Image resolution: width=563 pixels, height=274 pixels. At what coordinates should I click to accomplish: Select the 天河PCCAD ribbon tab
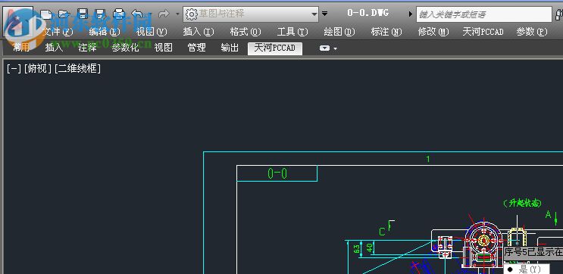pos(274,48)
